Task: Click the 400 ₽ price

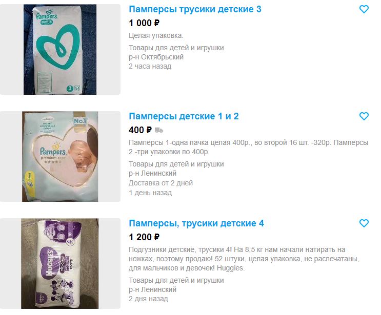Action: pos(140,130)
